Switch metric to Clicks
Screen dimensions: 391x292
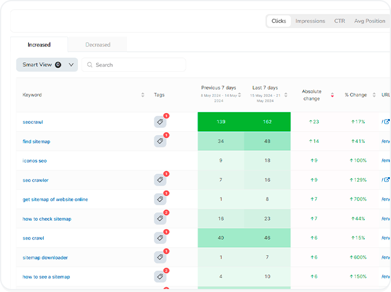(278, 21)
